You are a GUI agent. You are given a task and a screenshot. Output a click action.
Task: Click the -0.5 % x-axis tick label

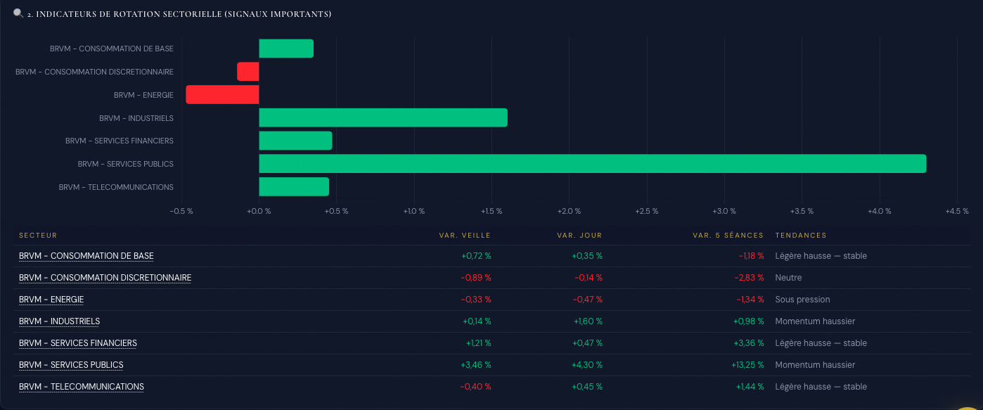181,211
